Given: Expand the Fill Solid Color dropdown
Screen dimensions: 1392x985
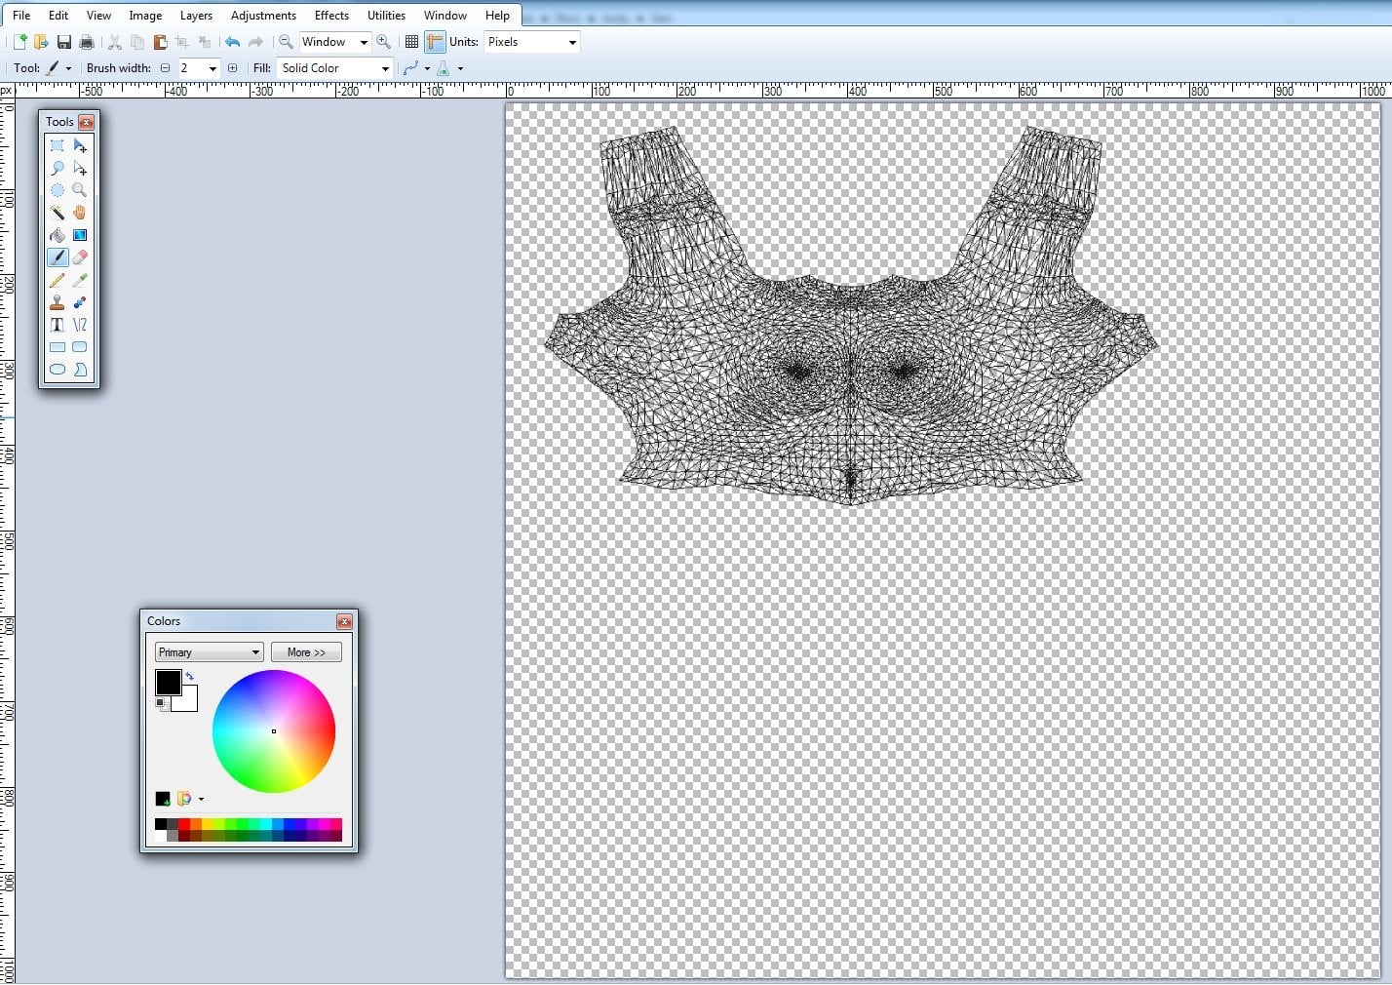Looking at the screenshot, I should tap(335, 68).
